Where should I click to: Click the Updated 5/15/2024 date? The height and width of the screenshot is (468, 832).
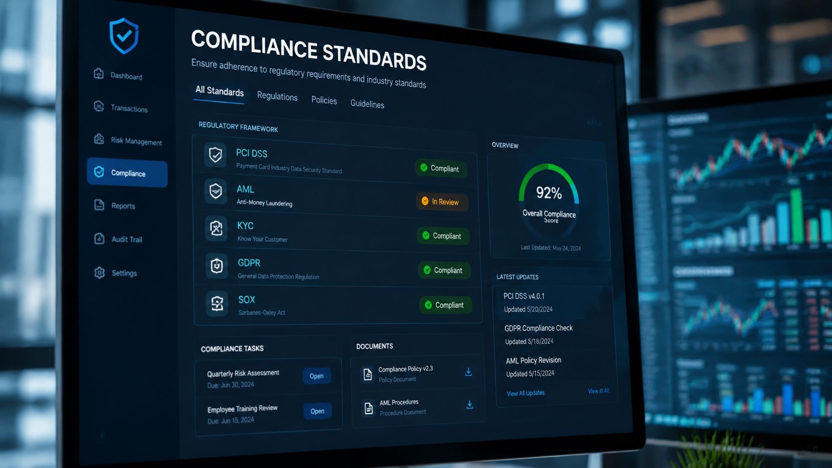click(530, 374)
